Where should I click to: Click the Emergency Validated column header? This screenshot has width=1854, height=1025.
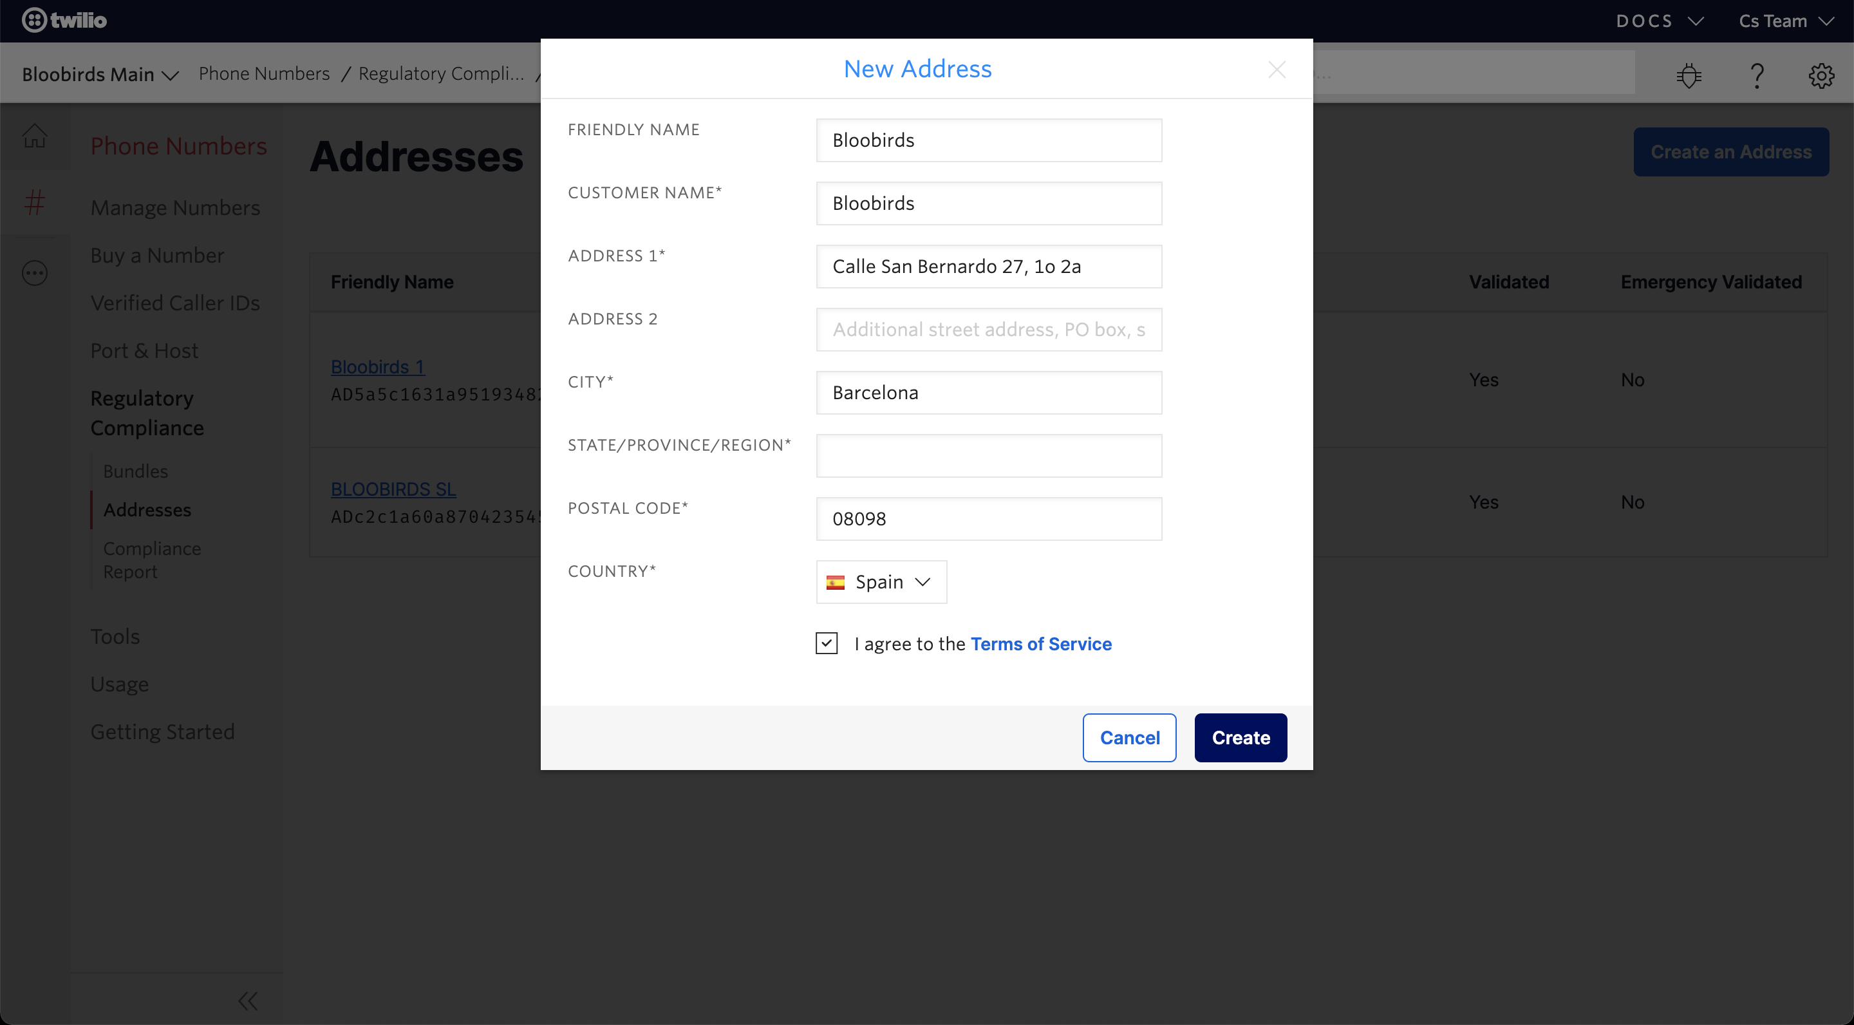[x=1711, y=282]
